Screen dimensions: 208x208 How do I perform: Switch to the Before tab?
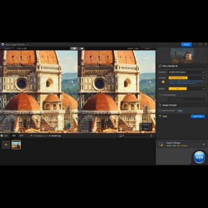coord(8,49)
